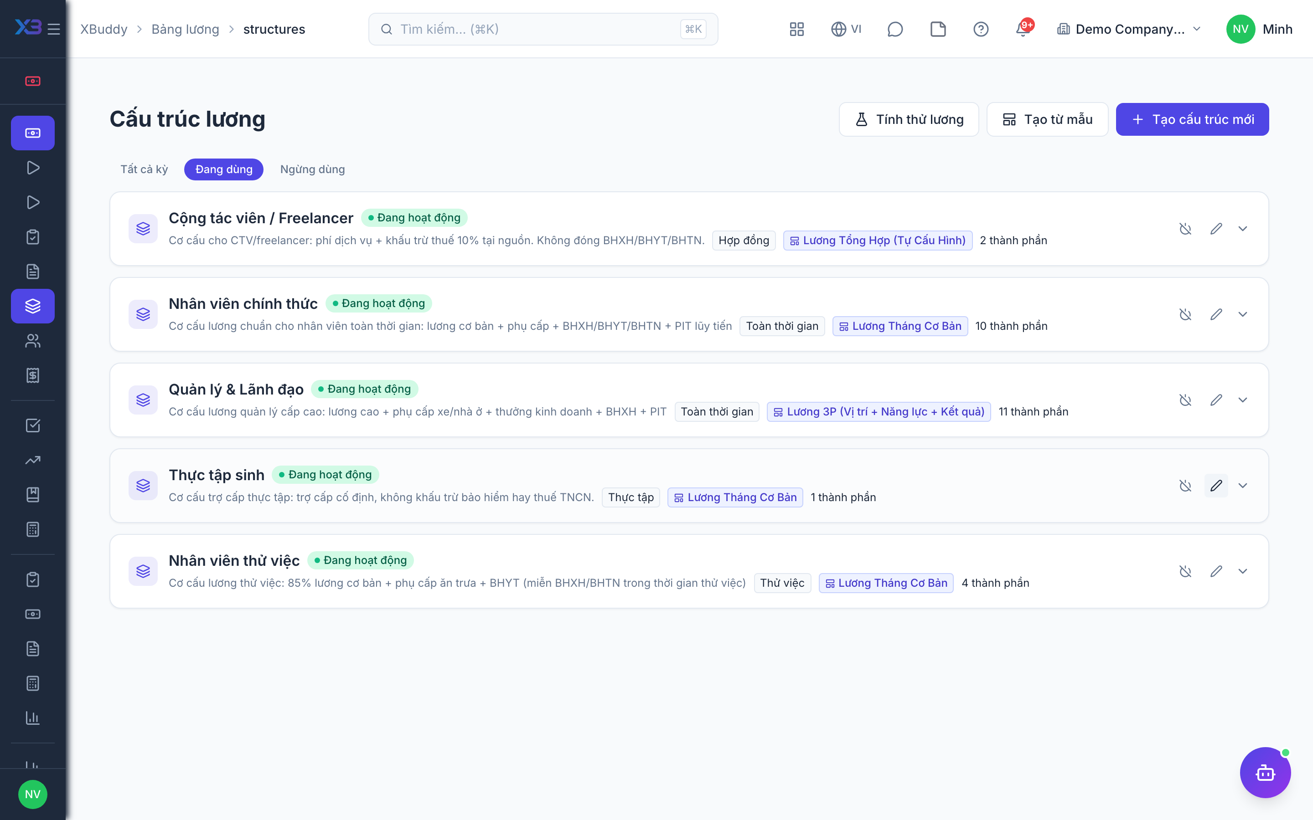
Task: Open the notifications bell icon
Action: click(x=1023, y=29)
